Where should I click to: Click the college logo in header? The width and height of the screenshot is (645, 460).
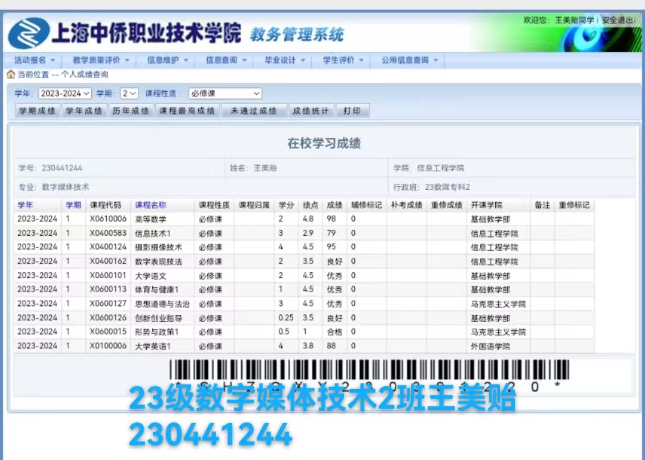(x=29, y=33)
